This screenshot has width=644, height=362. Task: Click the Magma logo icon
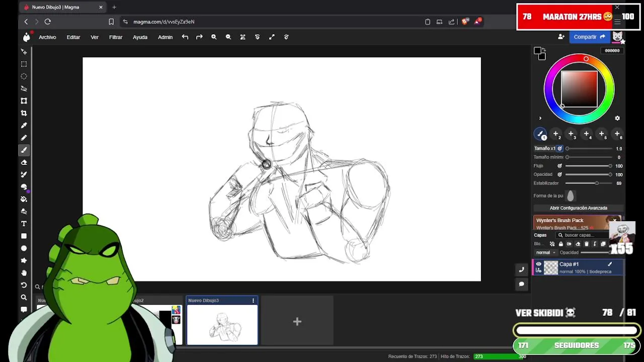[26, 37]
